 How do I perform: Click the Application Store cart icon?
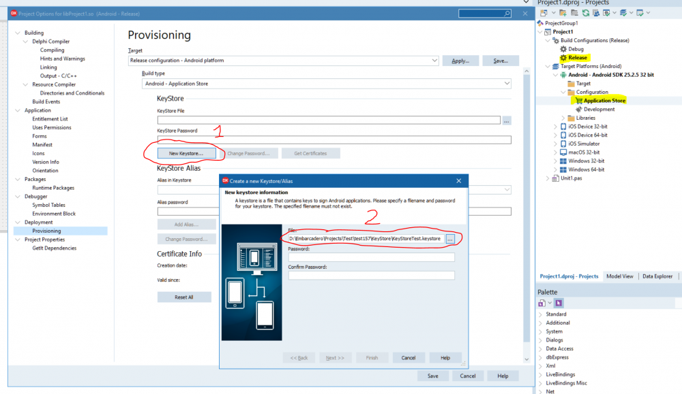pos(579,101)
